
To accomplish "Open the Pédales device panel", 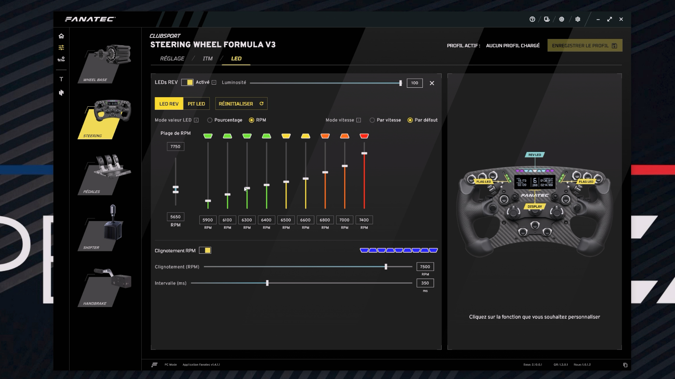I will pyautogui.click(x=105, y=172).
